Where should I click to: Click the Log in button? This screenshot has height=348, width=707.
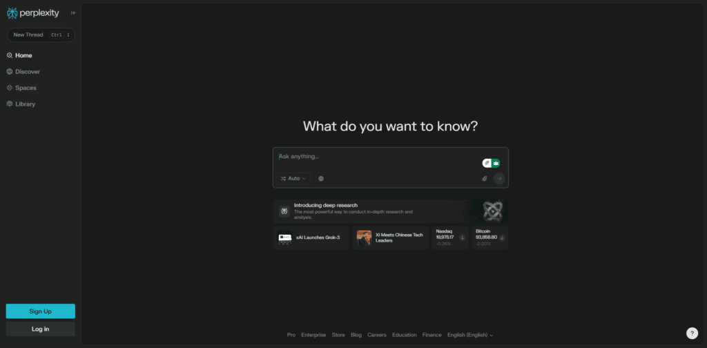coord(41,329)
